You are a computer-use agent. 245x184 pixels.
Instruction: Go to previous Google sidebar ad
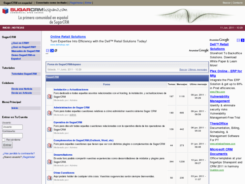pos(238,40)
